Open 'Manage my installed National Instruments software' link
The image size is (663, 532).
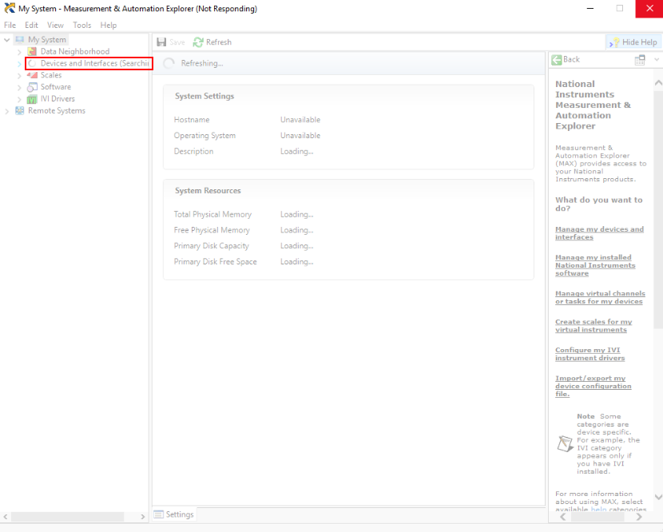(595, 265)
